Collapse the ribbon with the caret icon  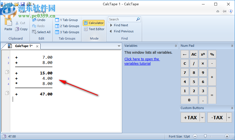(218, 11)
